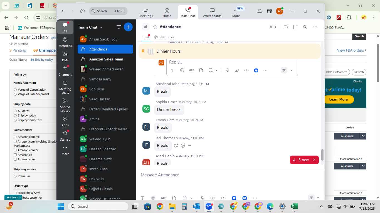Open Amazon Sales Team chat
The image size is (380, 213).
click(105, 59)
